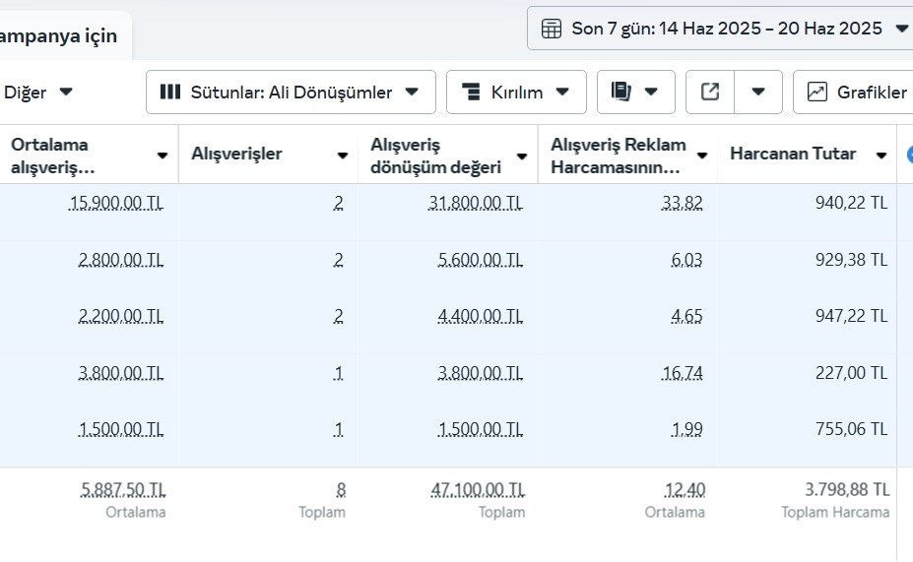Click the Alışveriş Reklam Harcamasının header

(x=627, y=156)
